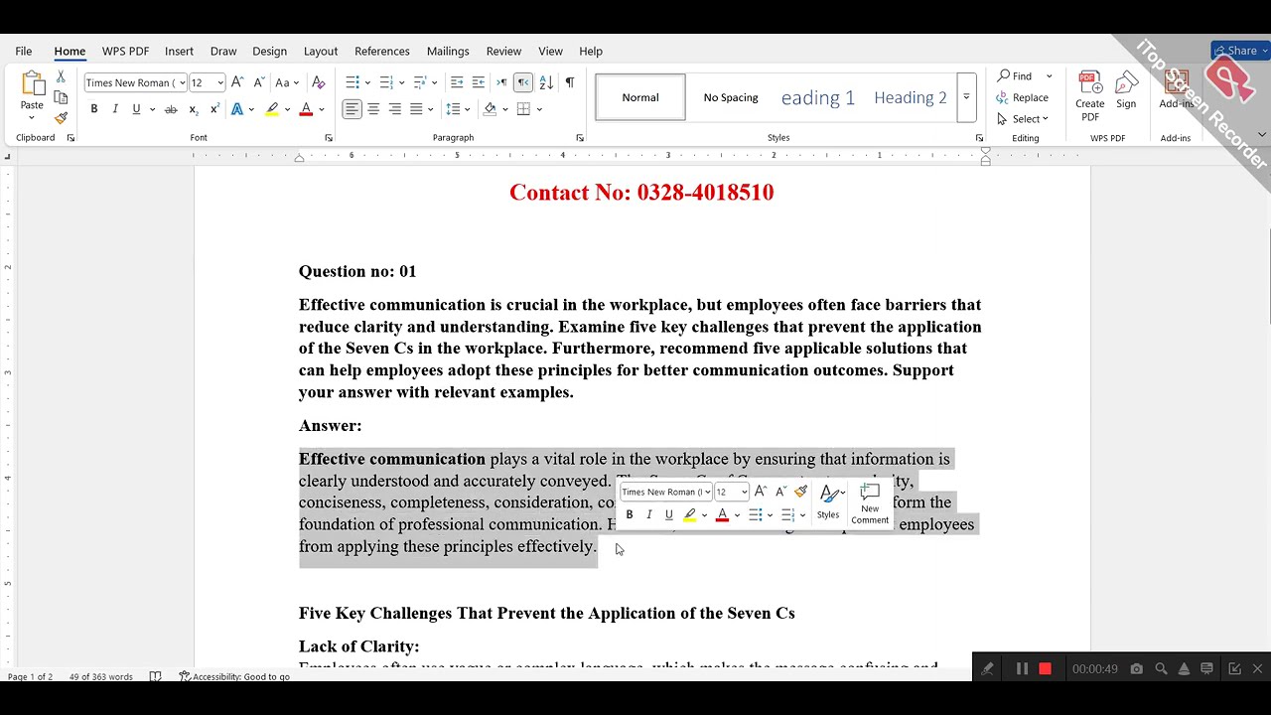Increase paragraph indent
Image resolution: width=1271 pixels, height=715 pixels.
click(x=479, y=82)
